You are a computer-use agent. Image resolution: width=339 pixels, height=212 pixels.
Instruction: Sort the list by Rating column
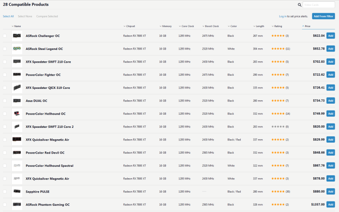[277, 26]
